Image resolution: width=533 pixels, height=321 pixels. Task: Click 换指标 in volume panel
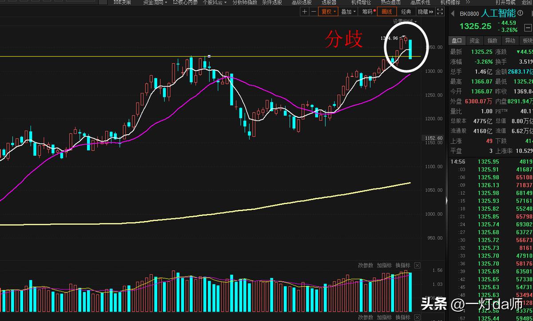point(403,265)
